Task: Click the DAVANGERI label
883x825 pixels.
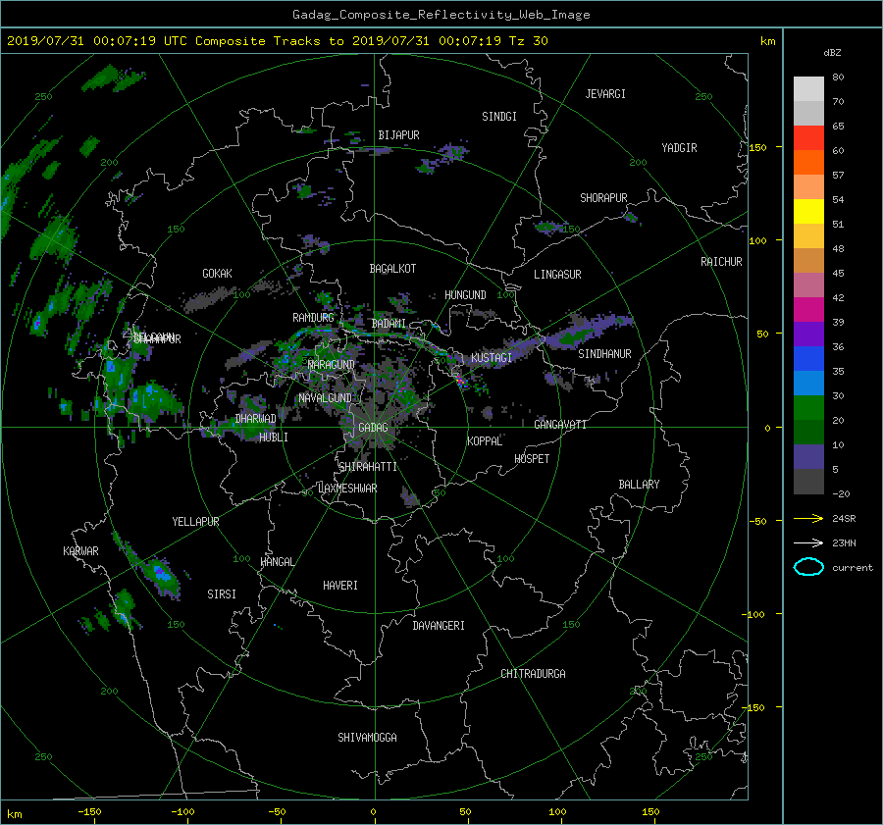Action: click(439, 626)
